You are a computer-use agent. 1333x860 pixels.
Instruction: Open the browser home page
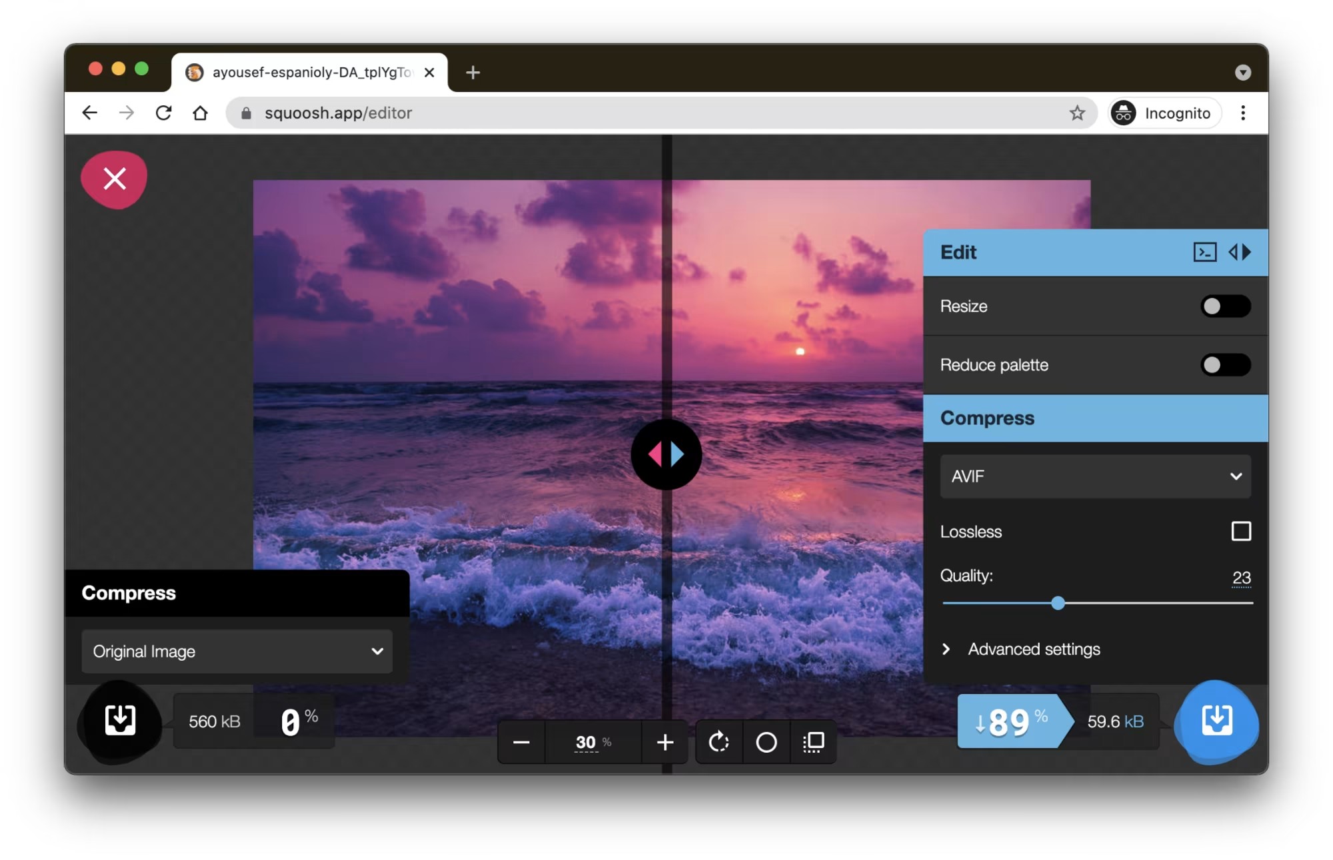click(x=200, y=113)
